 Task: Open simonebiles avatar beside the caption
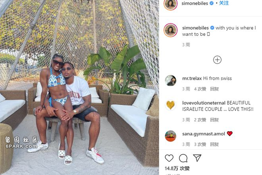(x=170, y=30)
